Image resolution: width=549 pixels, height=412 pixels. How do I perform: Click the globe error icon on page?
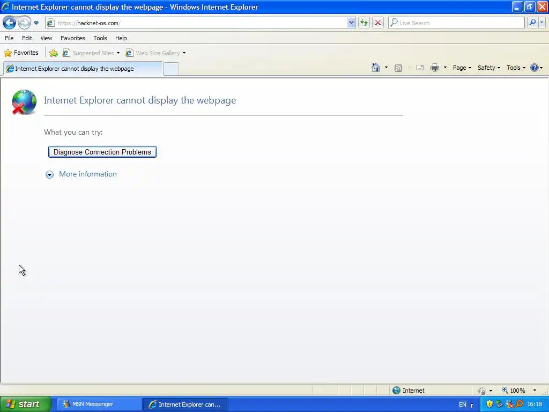click(x=24, y=102)
